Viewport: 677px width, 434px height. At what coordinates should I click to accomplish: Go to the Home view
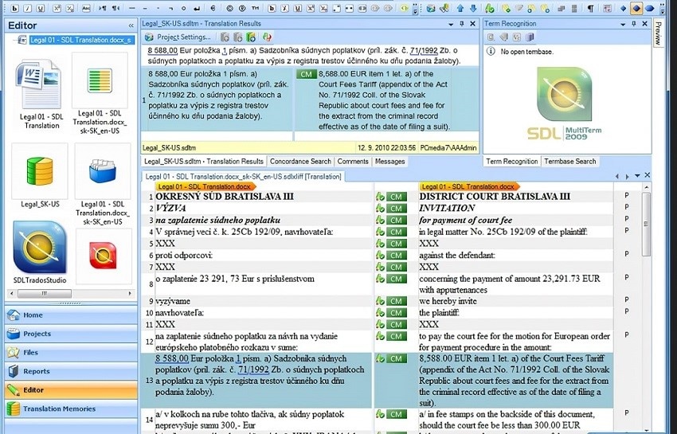click(x=71, y=315)
